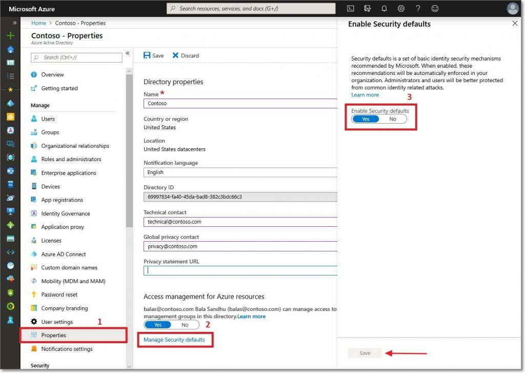
Task: Select Properties in the menu
Action: pyautogui.click(x=74, y=335)
